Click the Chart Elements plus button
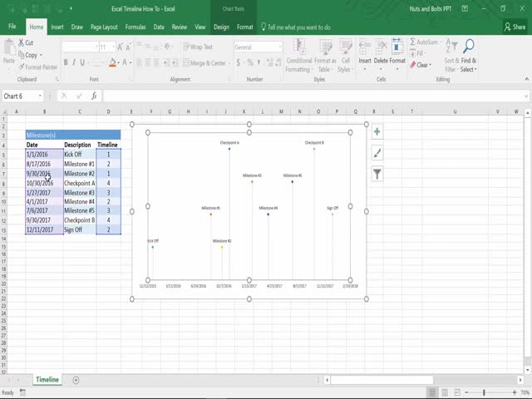This screenshot has height=399, width=532. tap(377, 131)
